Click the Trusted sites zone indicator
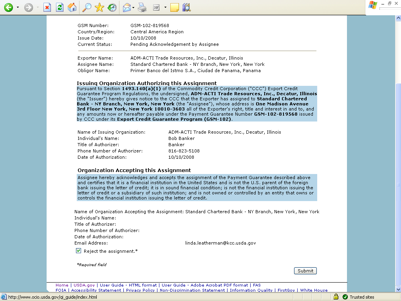 pos(359,297)
